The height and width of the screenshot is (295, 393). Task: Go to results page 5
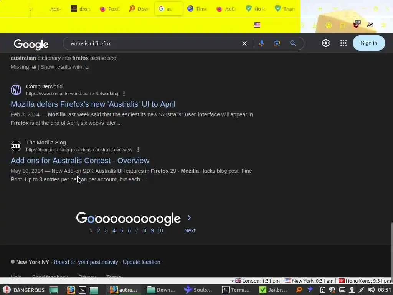click(122, 230)
